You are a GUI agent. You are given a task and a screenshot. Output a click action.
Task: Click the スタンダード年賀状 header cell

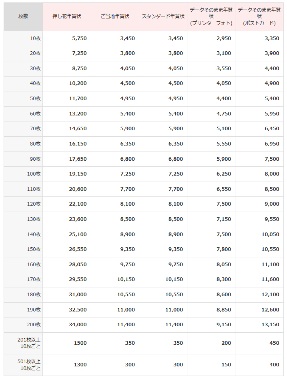(x=163, y=16)
